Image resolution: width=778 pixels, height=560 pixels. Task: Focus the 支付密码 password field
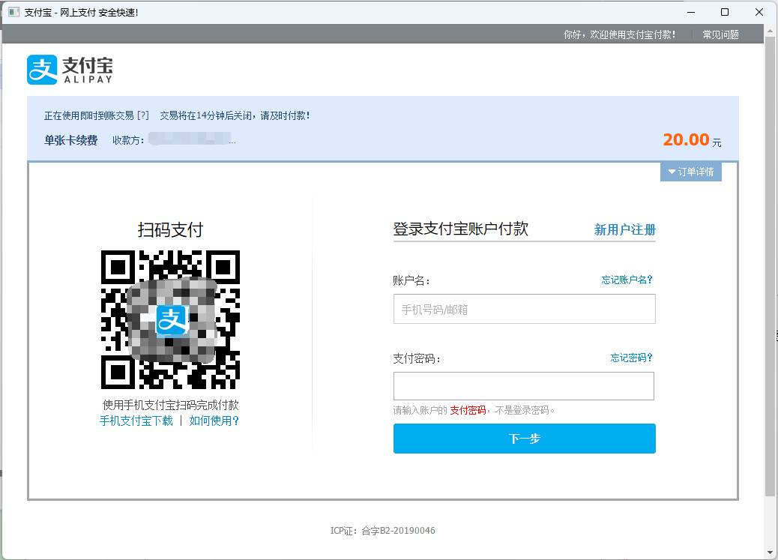(x=524, y=386)
